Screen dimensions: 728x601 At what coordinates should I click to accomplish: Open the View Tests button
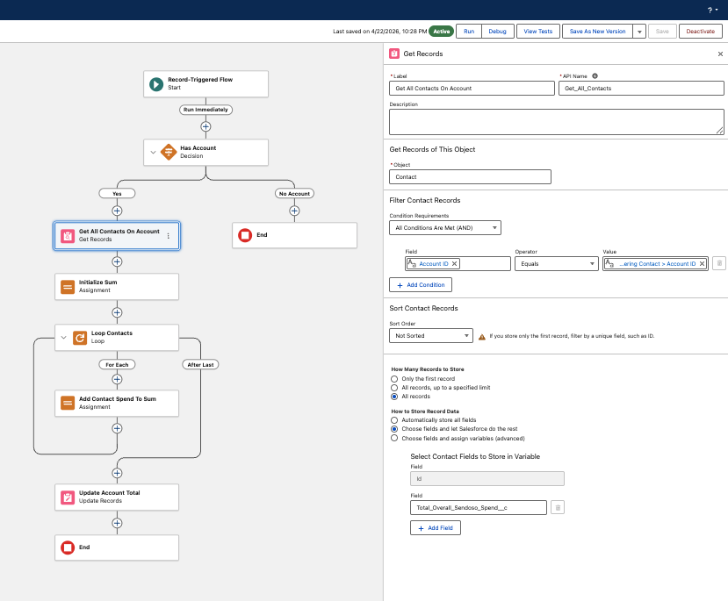click(x=538, y=32)
